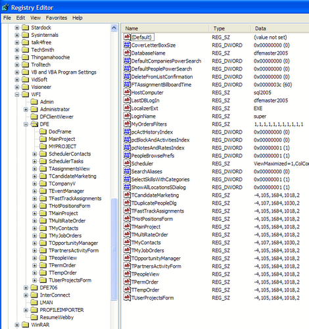This screenshot has width=309, height=329.
Task: Click the folder icon for LMAN
Action: 34,303
